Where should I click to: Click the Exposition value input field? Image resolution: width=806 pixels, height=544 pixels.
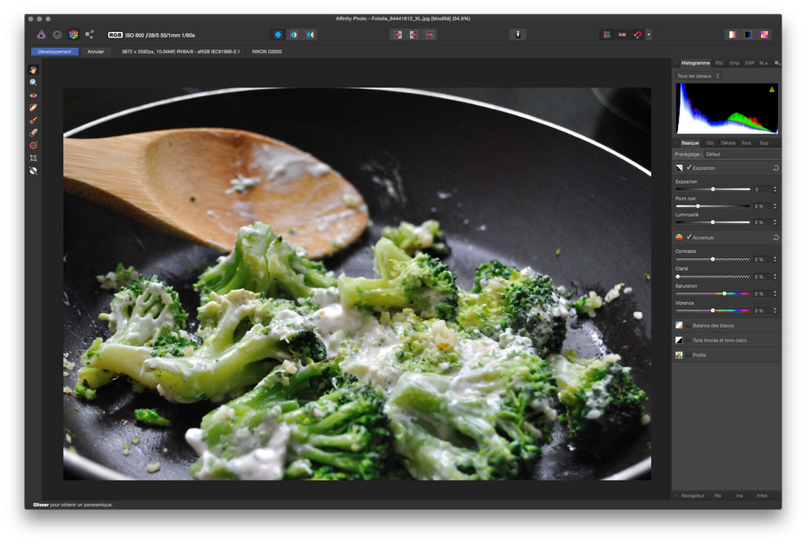click(x=762, y=189)
